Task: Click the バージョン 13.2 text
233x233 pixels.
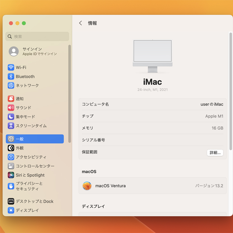Action: [209, 186]
